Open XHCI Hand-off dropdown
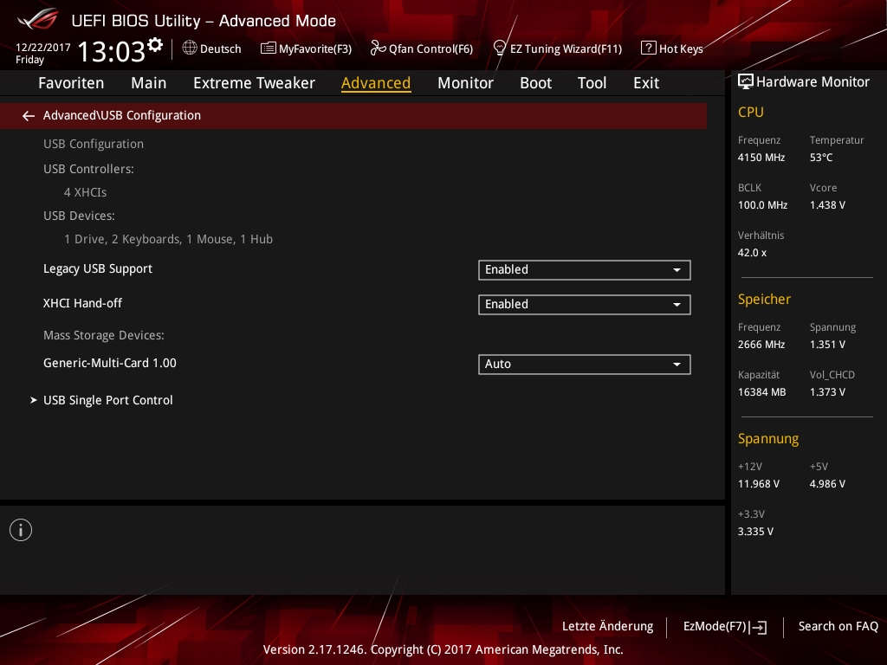Image resolution: width=887 pixels, height=665 pixels. (584, 304)
